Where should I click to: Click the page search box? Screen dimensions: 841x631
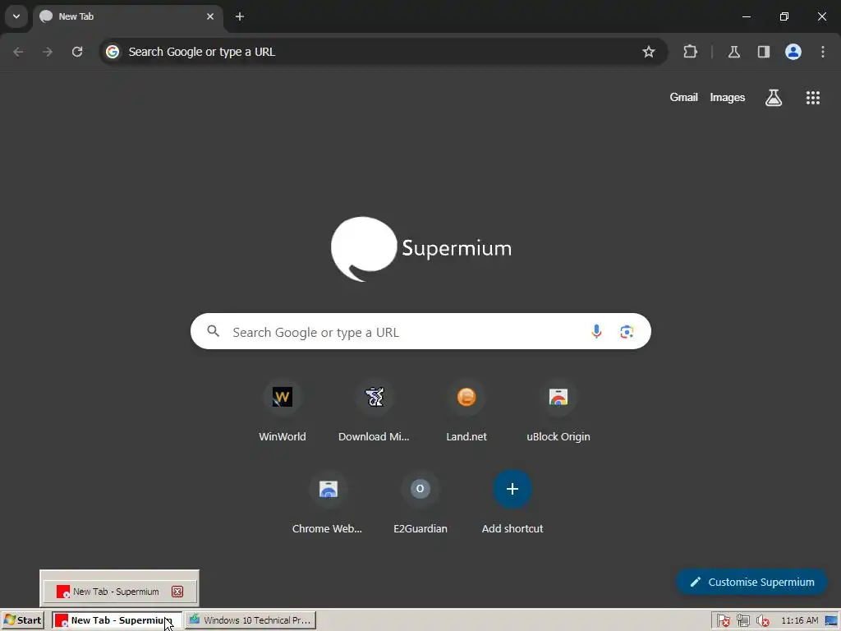[x=420, y=332]
